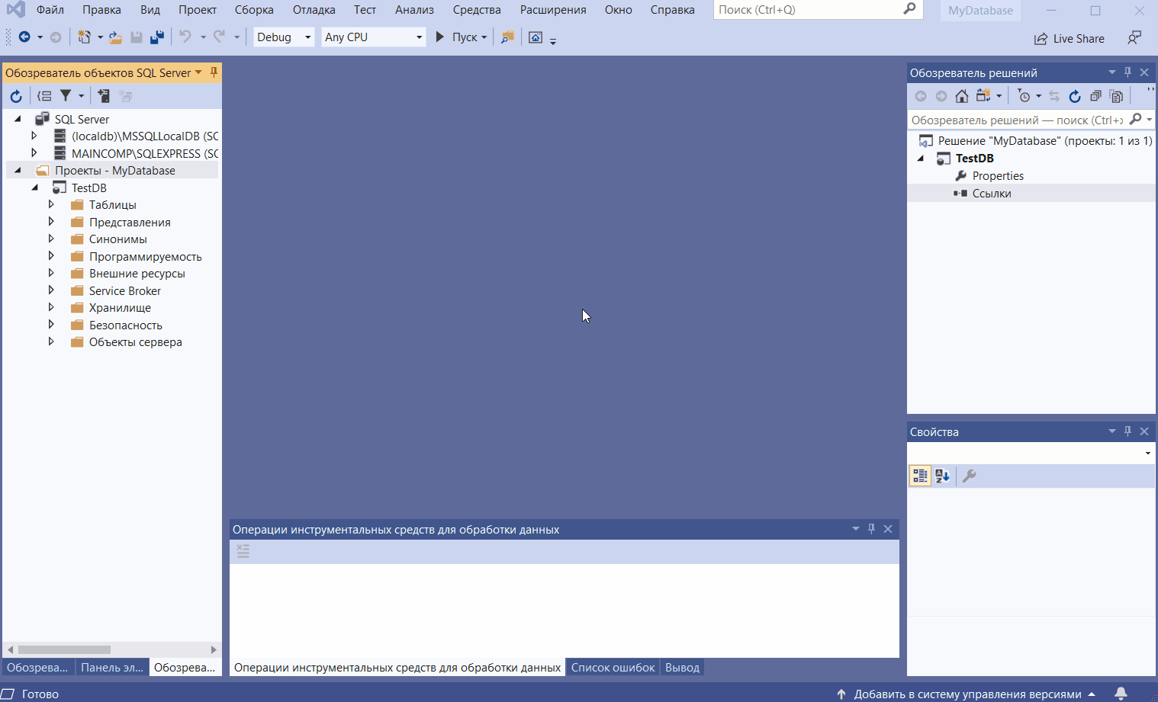Switch to the Список ошибок tab
1158x702 pixels.
pos(613,668)
